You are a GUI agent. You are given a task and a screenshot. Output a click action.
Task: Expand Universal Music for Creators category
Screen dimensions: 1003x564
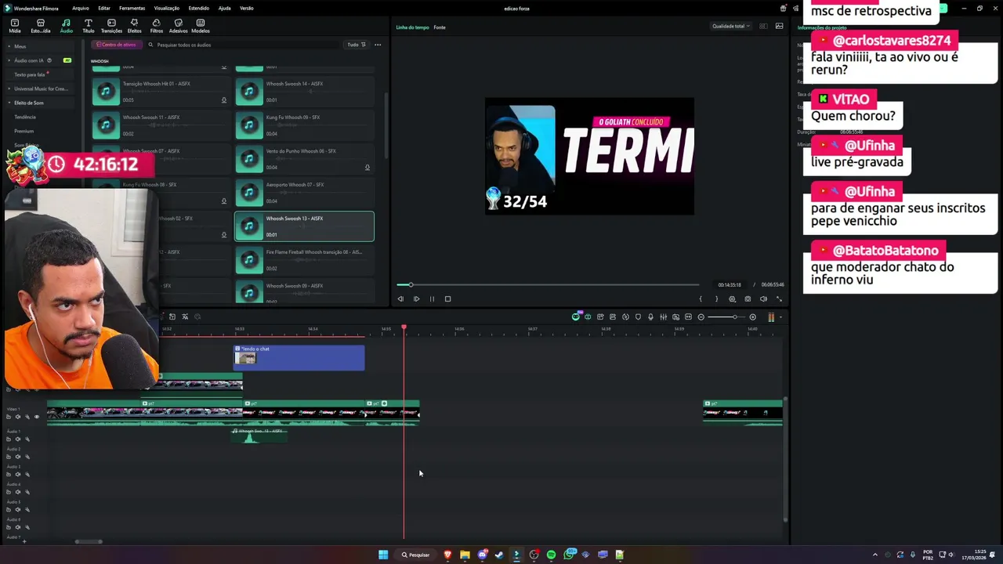tap(41, 89)
